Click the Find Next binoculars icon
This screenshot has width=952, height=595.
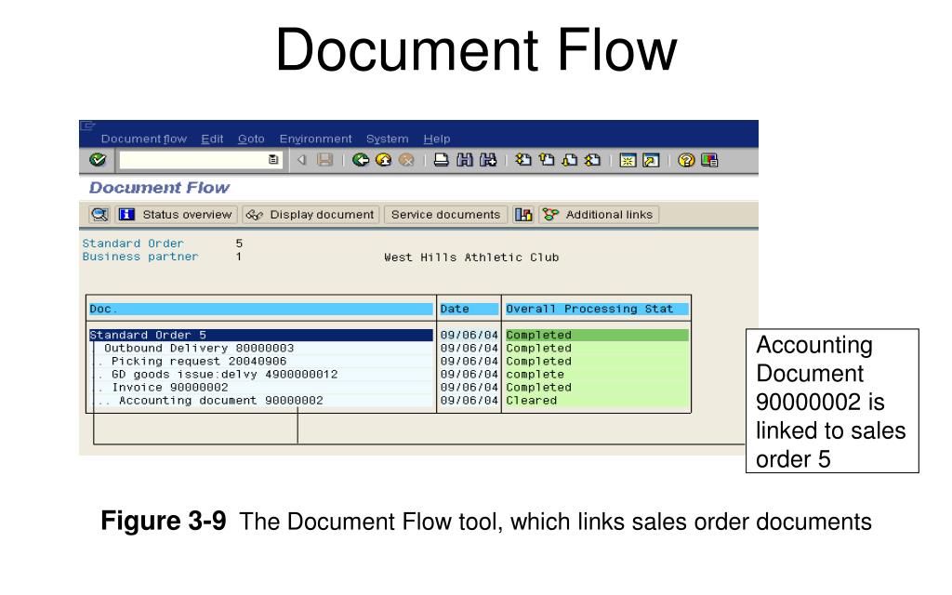pos(488,160)
